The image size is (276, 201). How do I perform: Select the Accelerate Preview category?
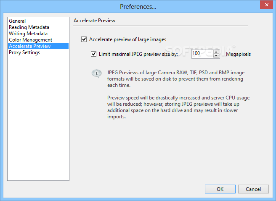coord(38,46)
